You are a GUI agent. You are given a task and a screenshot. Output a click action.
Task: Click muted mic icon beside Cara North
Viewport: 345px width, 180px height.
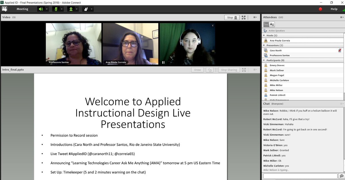[x=340, y=50]
